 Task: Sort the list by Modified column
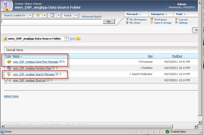click(x=177, y=56)
